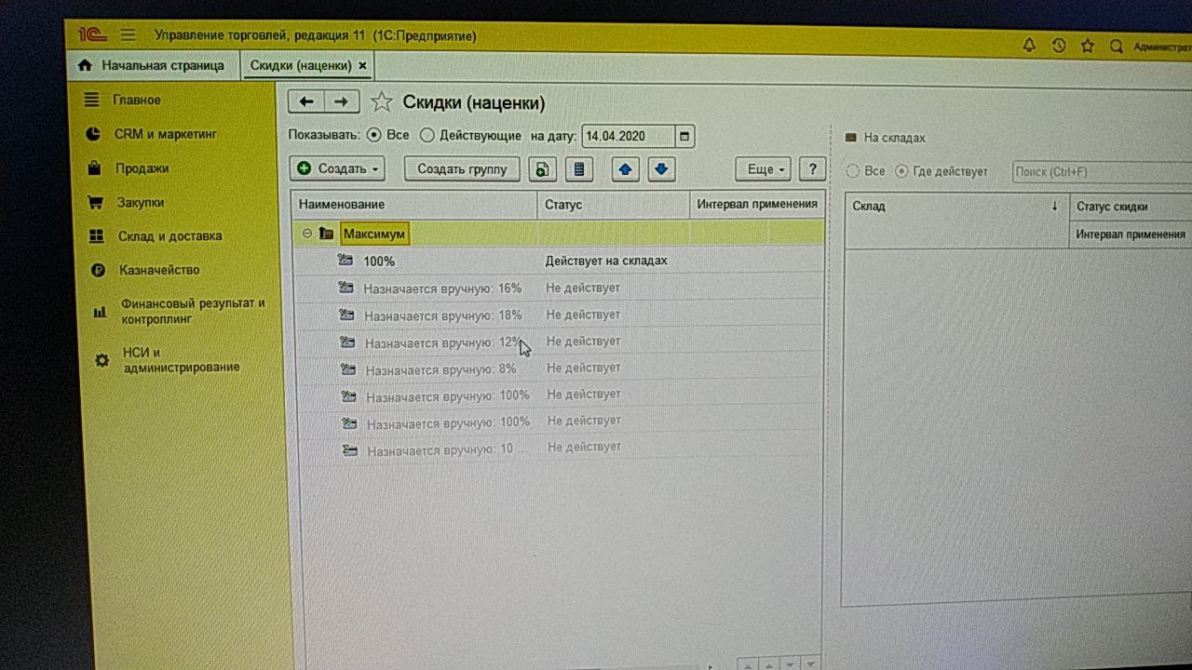Viewport: 1192px width, 670px height.
Task: Click the discount icon beside 100% row
Action: 345,261
